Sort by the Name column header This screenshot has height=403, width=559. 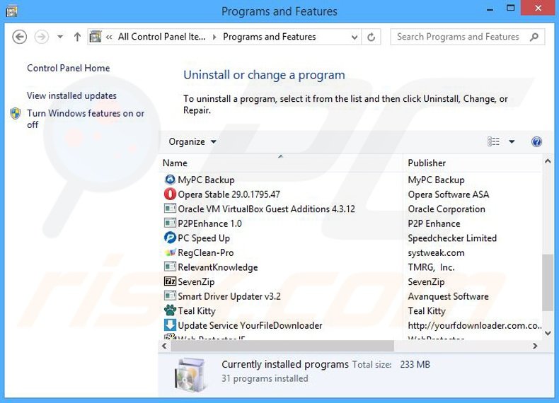coord(282,163)
